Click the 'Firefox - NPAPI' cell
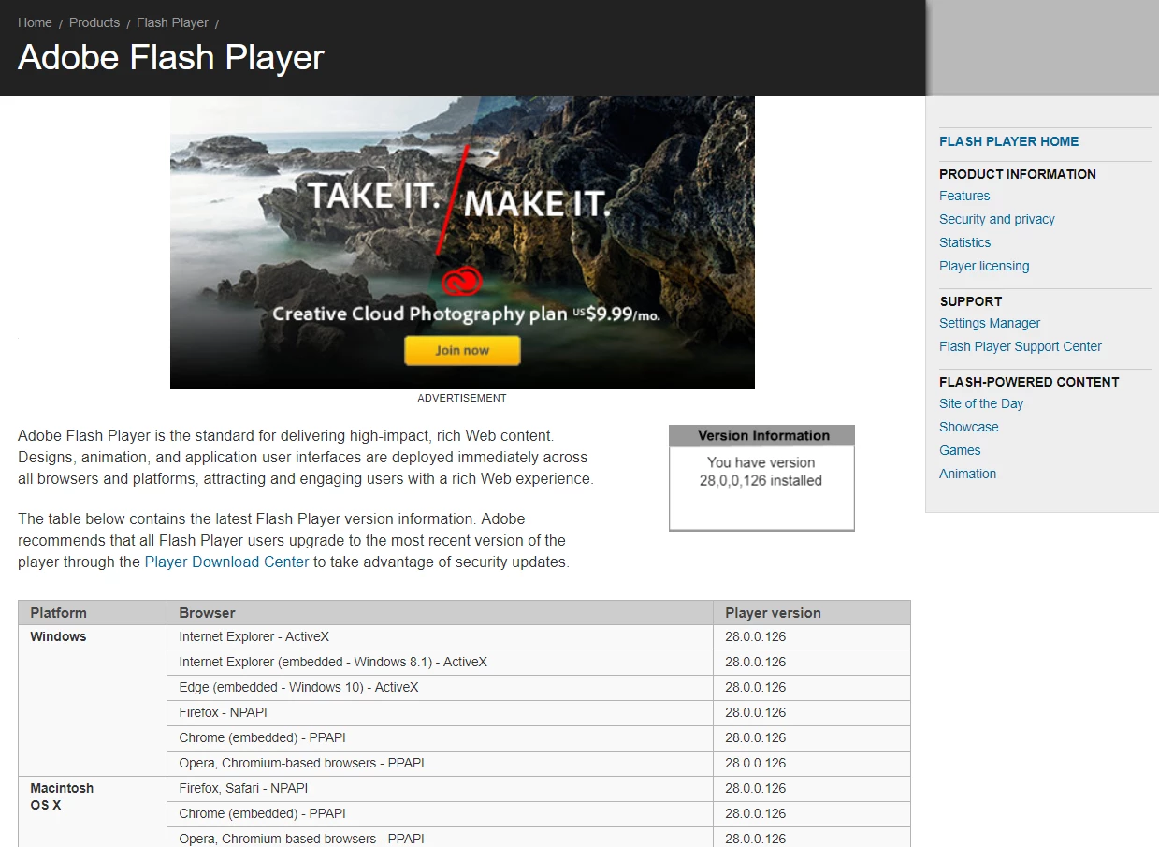The image size is (1159, 847). pyautogui.click(x=440, y=713)
